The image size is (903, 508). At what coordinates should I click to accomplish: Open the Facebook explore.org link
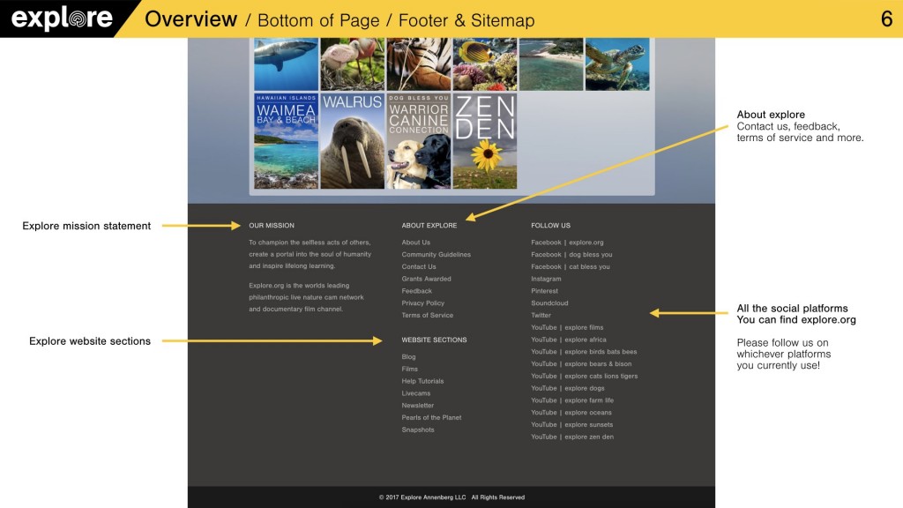(567, 243)
